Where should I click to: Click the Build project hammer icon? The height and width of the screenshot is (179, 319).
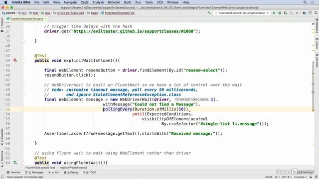[209, 13]
